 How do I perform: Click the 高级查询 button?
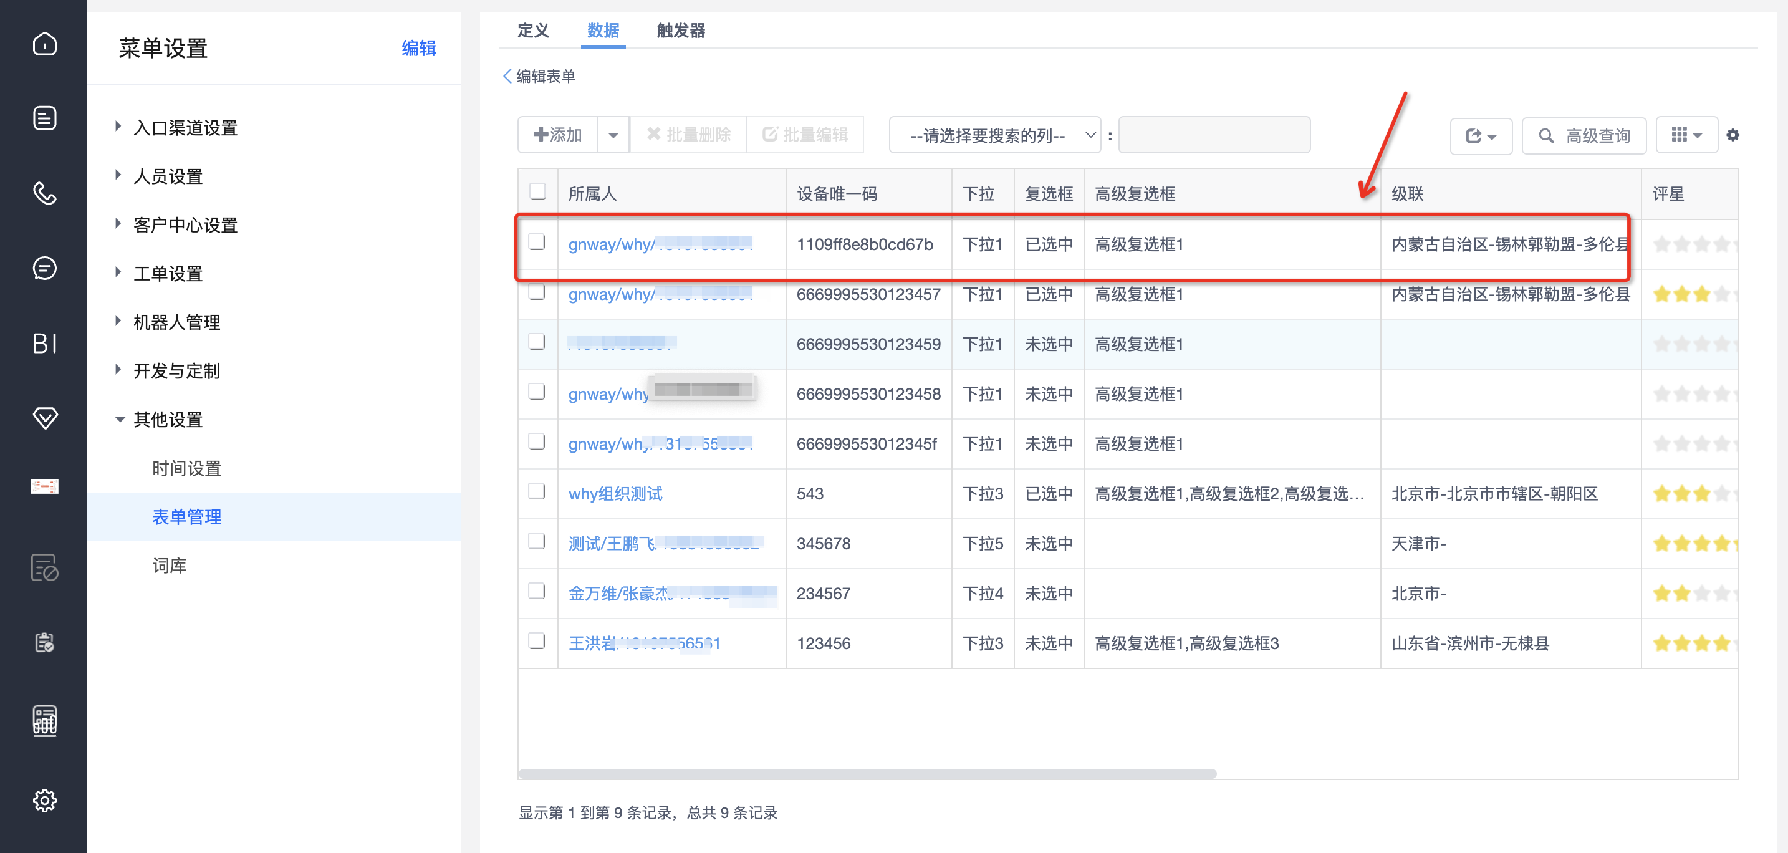click(x=1584, y=135)
